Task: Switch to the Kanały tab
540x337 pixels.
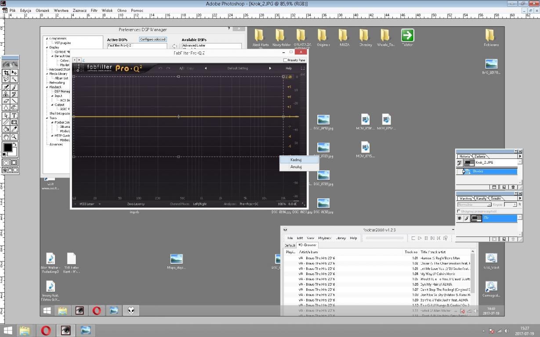Action: [x=481, y=198]
